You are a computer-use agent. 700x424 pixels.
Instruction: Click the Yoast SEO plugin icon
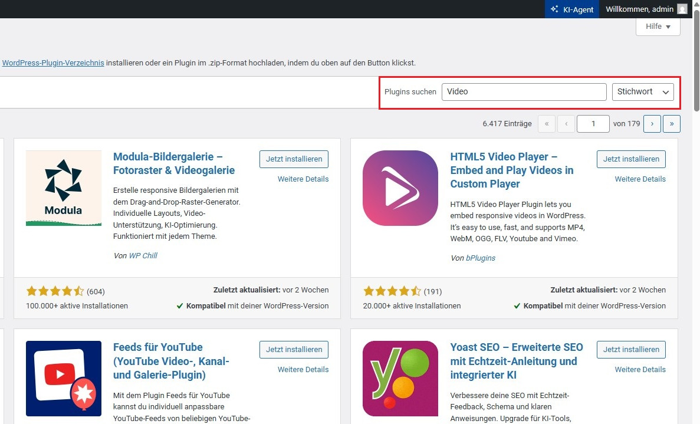click(400, 379)
